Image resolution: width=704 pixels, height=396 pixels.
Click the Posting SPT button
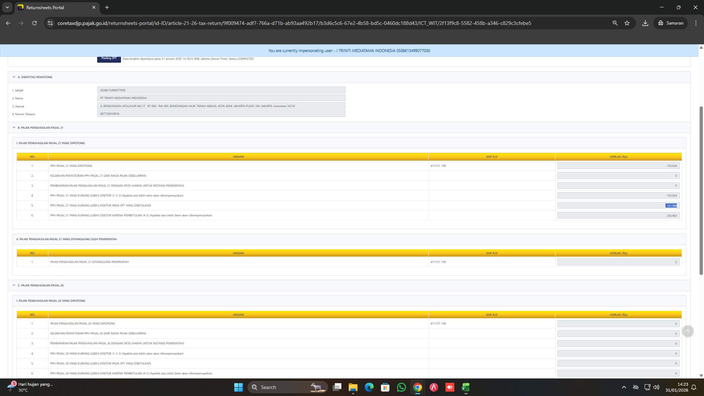109,58
